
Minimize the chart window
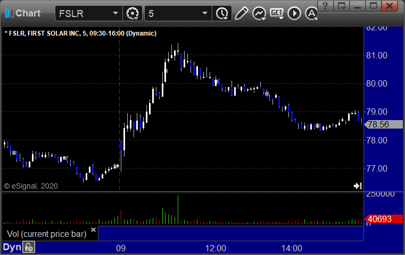pyautogui.click(x=357, y=6)
